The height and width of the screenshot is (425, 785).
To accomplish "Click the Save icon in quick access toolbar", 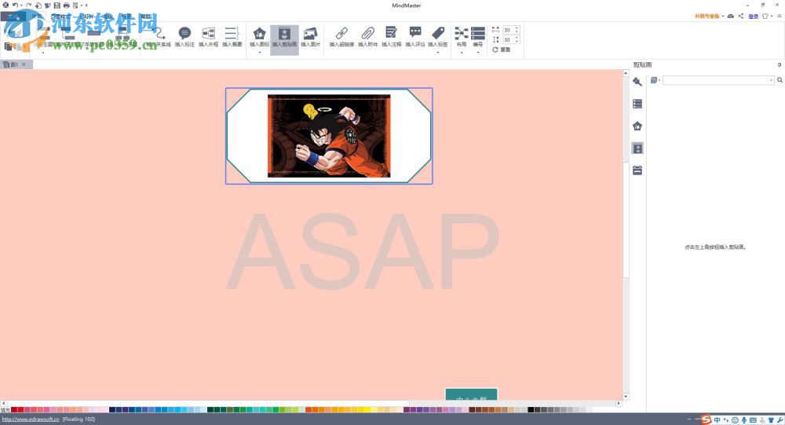I will (57, 5).
